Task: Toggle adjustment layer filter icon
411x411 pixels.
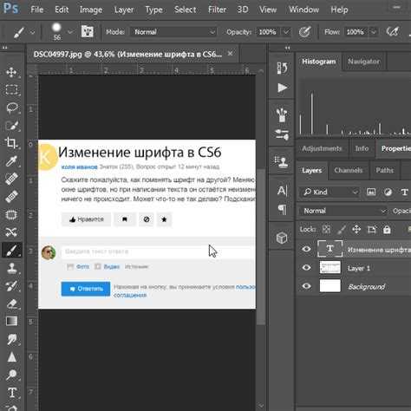Action: pyautogui.click(x=388, y=192)
